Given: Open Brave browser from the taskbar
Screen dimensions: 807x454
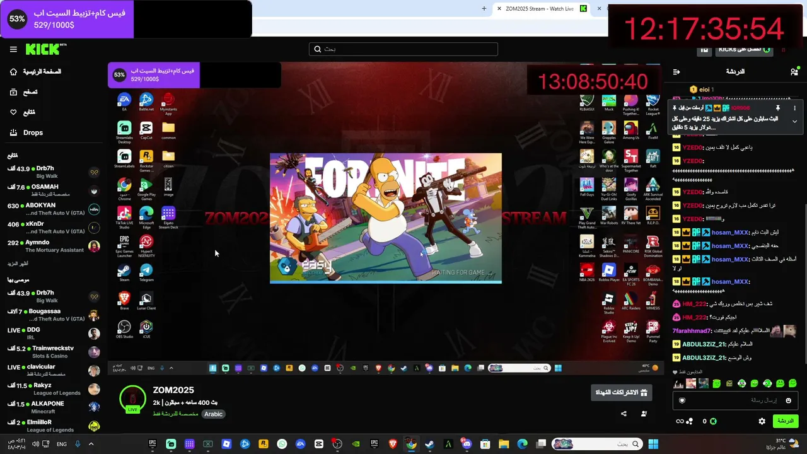Looking at the screenshot, I should pyautogui.click(x=393, y=444).
